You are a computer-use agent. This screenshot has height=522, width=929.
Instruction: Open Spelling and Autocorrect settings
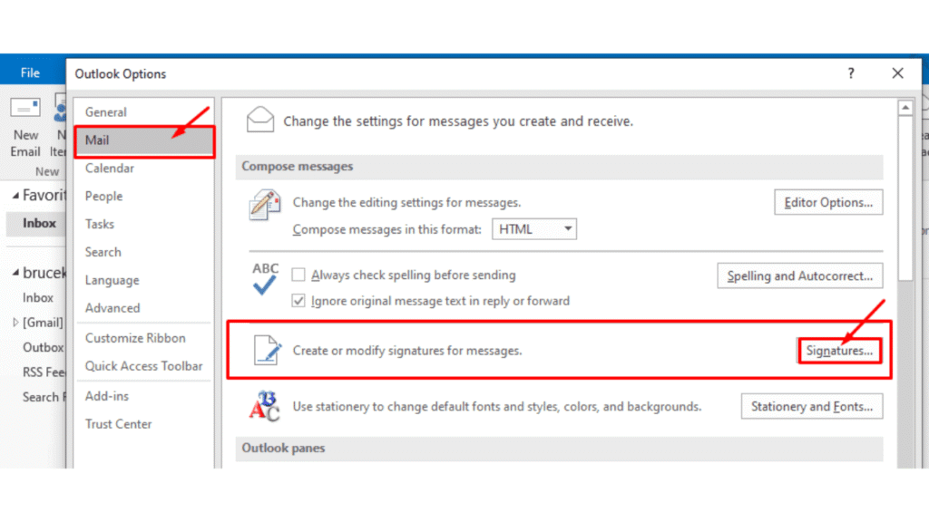point(800,275)
